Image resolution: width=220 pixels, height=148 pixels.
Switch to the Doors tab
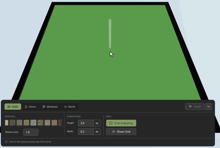(x=30, y=106)
